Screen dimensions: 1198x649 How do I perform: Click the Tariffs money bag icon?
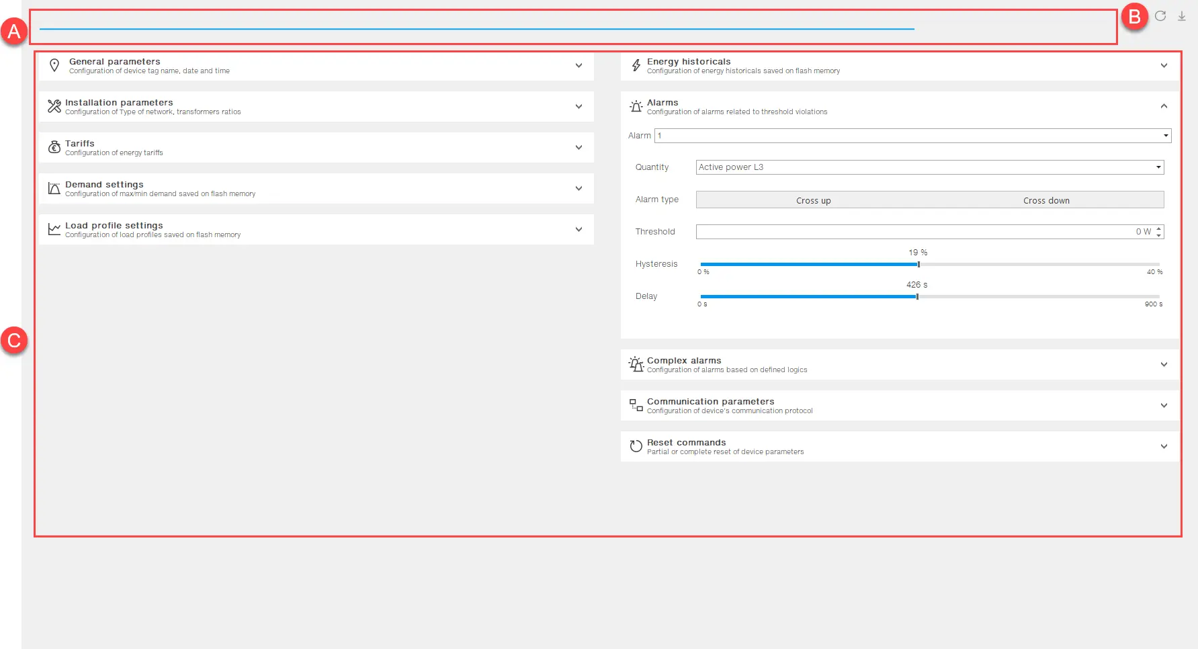tap(54, 148)
